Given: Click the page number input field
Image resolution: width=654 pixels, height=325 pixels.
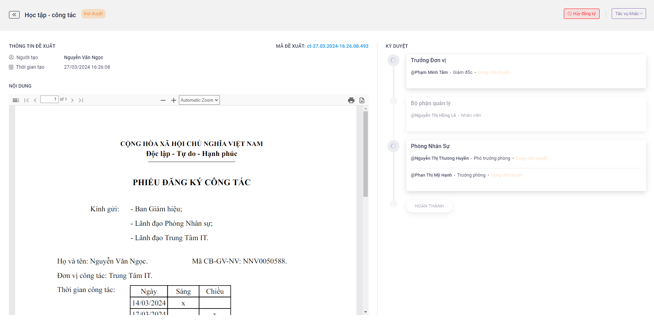Looking at the screenshot, I should 49,99.
